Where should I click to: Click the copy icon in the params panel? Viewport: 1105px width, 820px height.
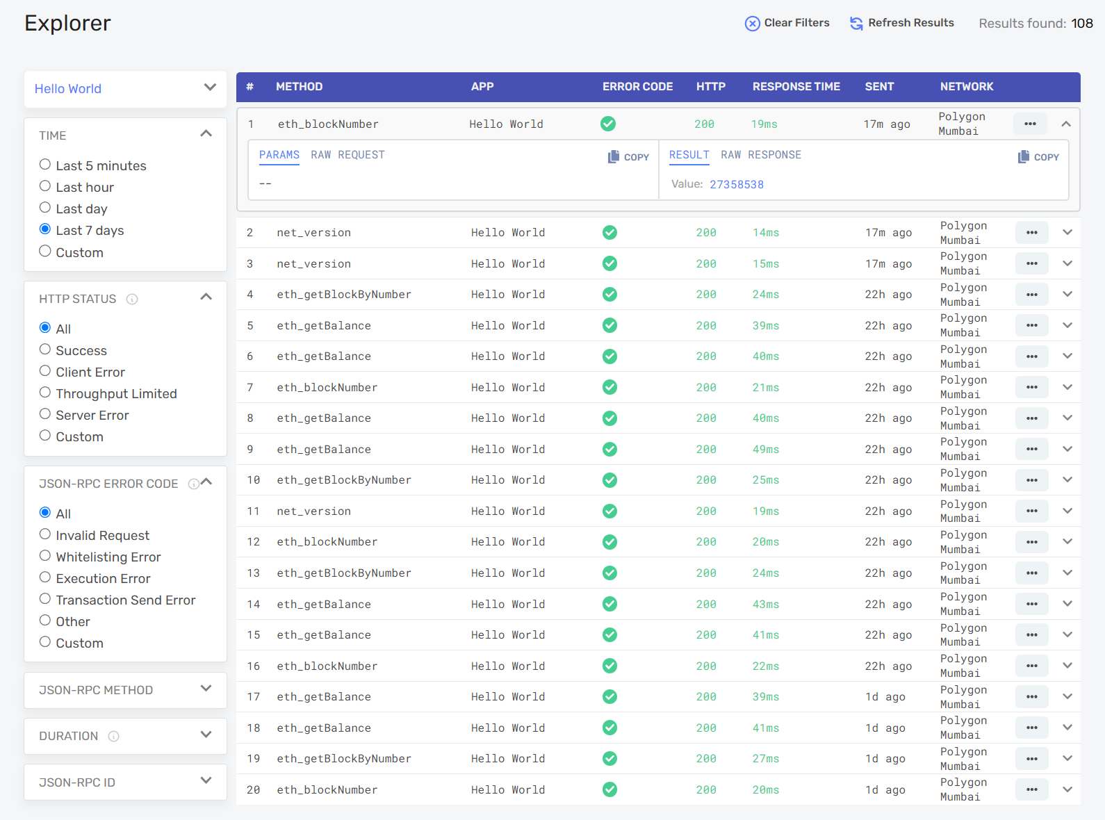coord(614,157)
